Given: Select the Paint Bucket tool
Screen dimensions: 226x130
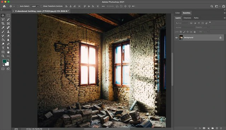Looking at the screenshot, I should tap(3, 40).
